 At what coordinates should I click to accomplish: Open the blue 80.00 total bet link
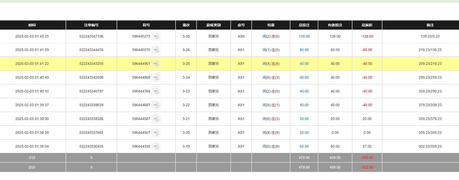(x=304, y=50)
